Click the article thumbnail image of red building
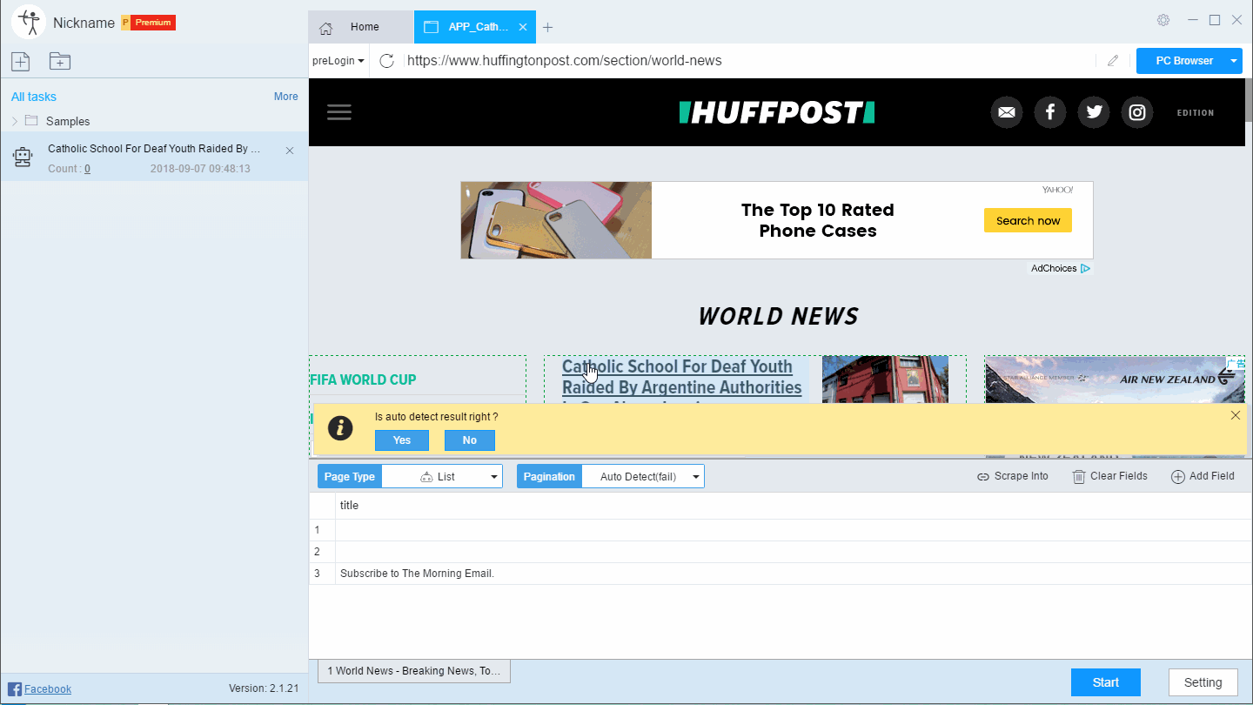 pos(885,379)
